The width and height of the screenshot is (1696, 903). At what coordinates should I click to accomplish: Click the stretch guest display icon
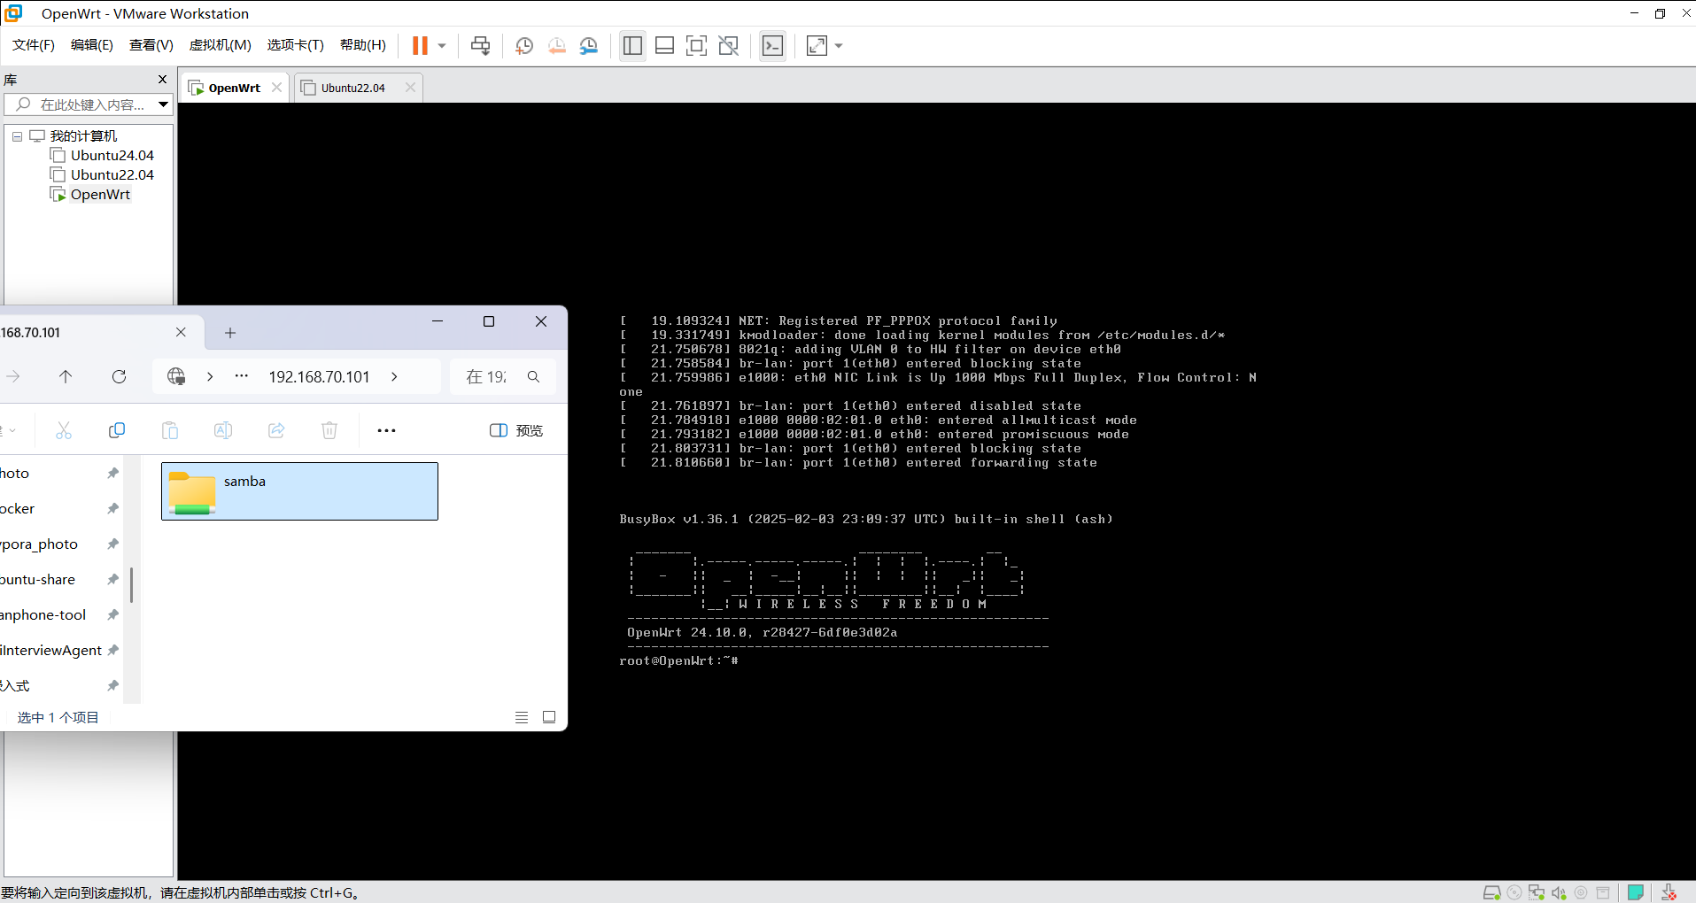817,46
